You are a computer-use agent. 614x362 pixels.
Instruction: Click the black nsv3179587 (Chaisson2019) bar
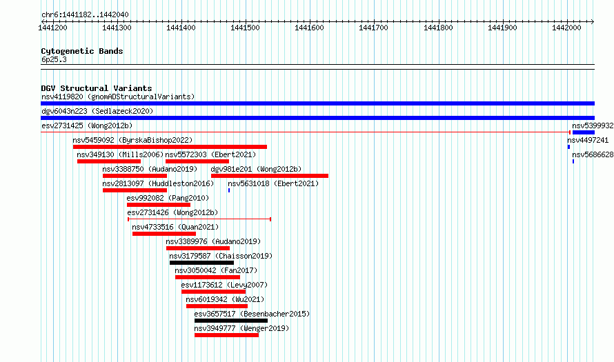[201, 263]
